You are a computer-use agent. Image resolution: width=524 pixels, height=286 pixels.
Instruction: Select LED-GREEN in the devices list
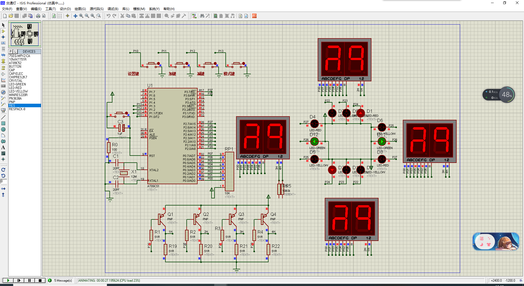coord(25,84)
